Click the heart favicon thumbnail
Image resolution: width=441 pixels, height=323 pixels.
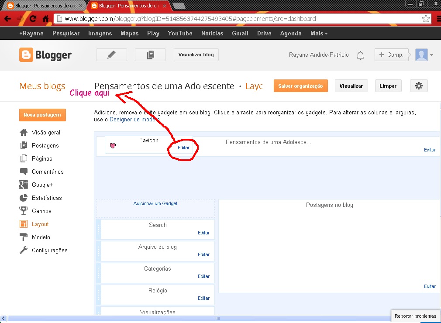tap(113, 146)
